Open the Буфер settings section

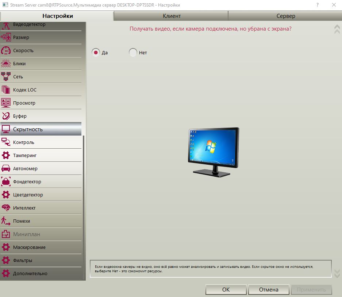pyautogui.click(x=41, y=116)
